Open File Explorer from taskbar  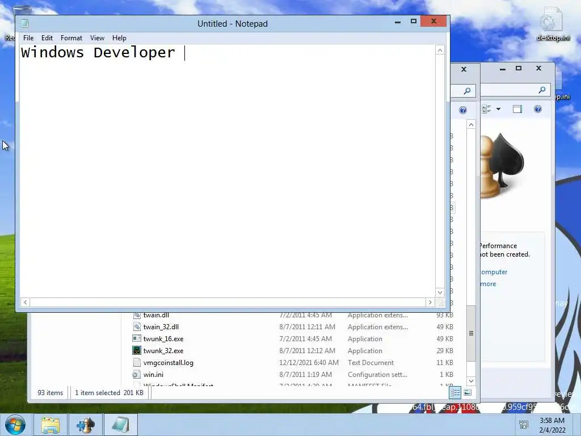pyautogui.click(x=50, y=425)
